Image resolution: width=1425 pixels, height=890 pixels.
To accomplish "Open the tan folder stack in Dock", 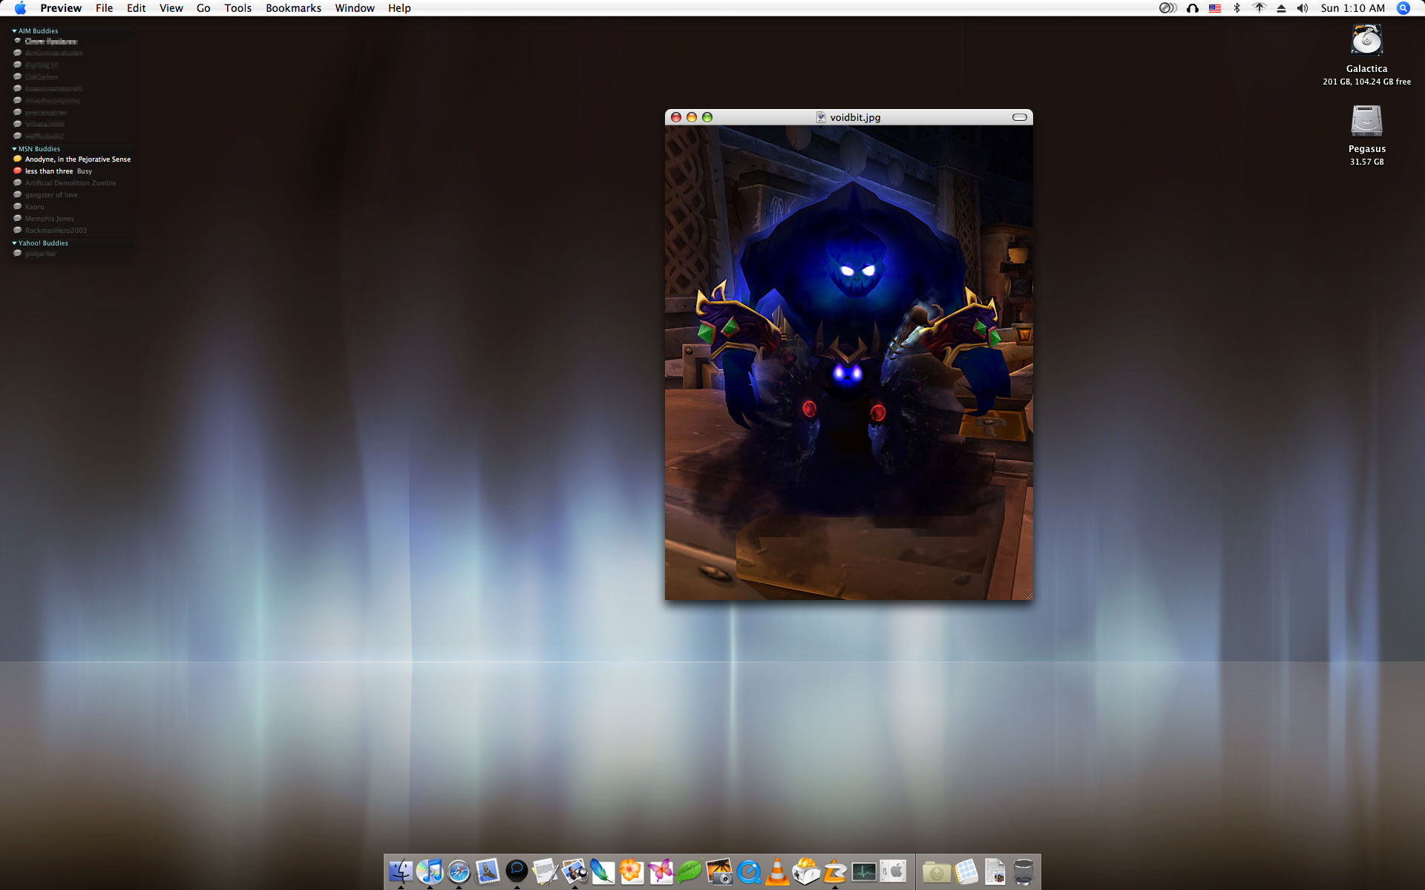I will (x=937, y=872).
